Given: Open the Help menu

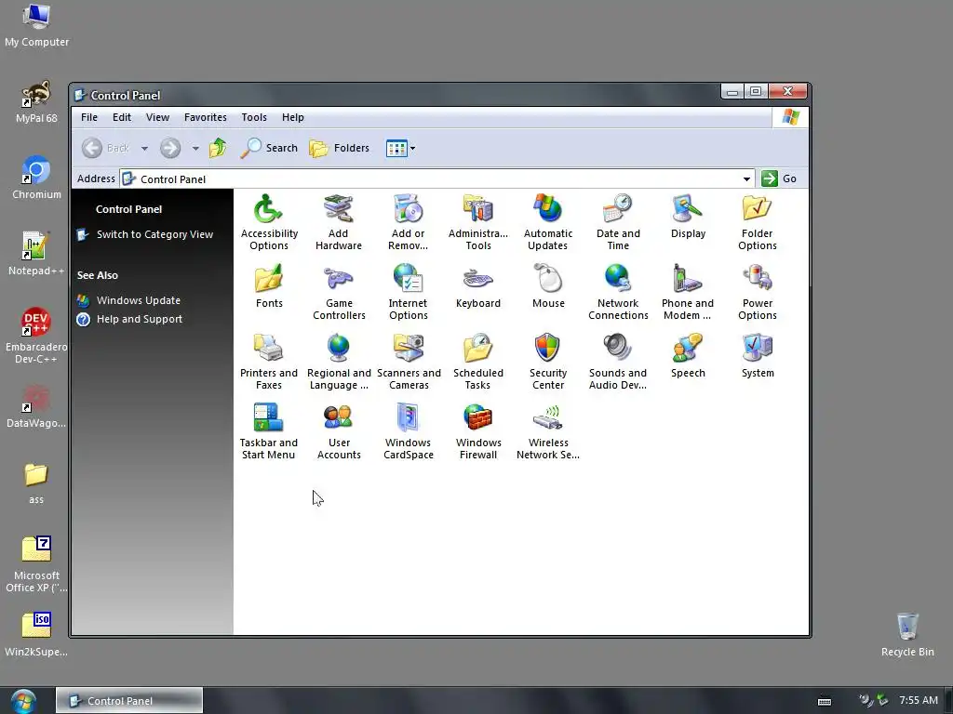Looking at the screenshot, I should [x=293, y=117].
